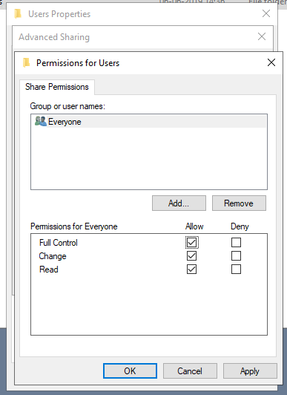Close the Permissions for Users dialog
This screenshot has width=287, height=395.
271,62
